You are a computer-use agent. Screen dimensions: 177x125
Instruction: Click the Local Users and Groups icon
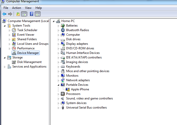click(x=14, y=44)
